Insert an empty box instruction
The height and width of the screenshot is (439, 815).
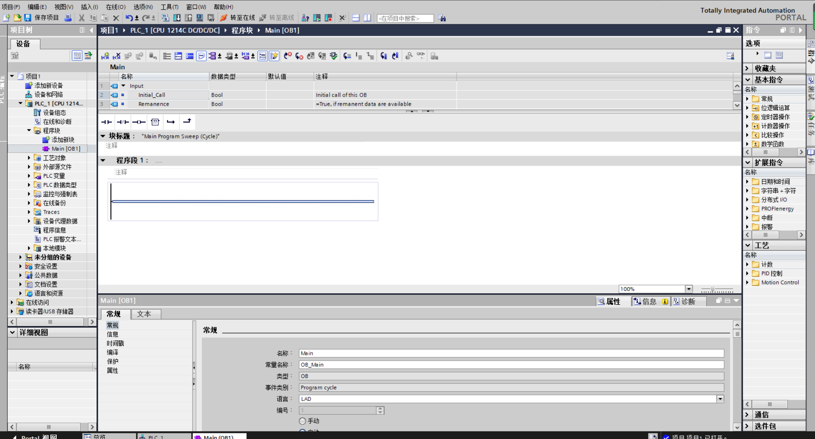tap(155, 122)
